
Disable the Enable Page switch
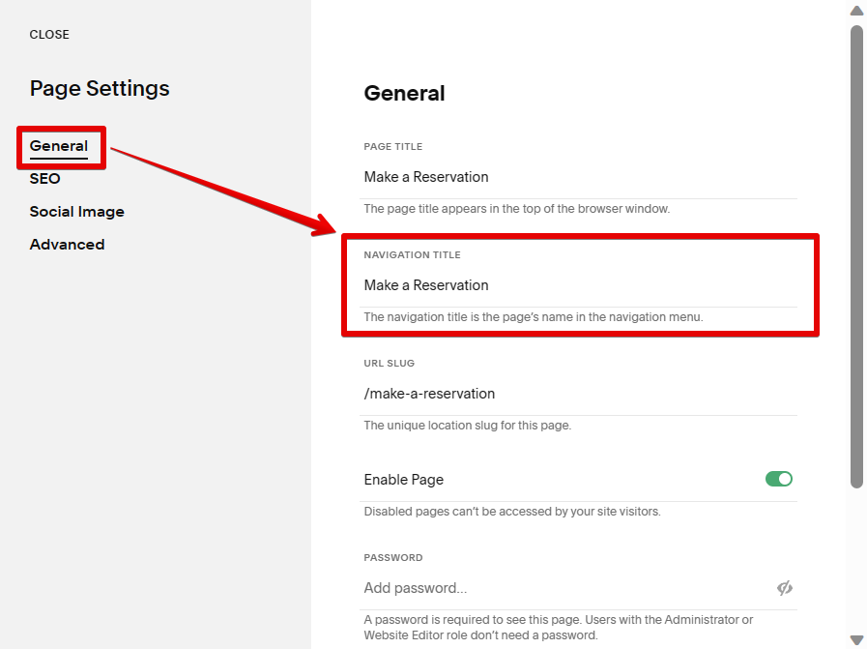click(x=778, y=479)
